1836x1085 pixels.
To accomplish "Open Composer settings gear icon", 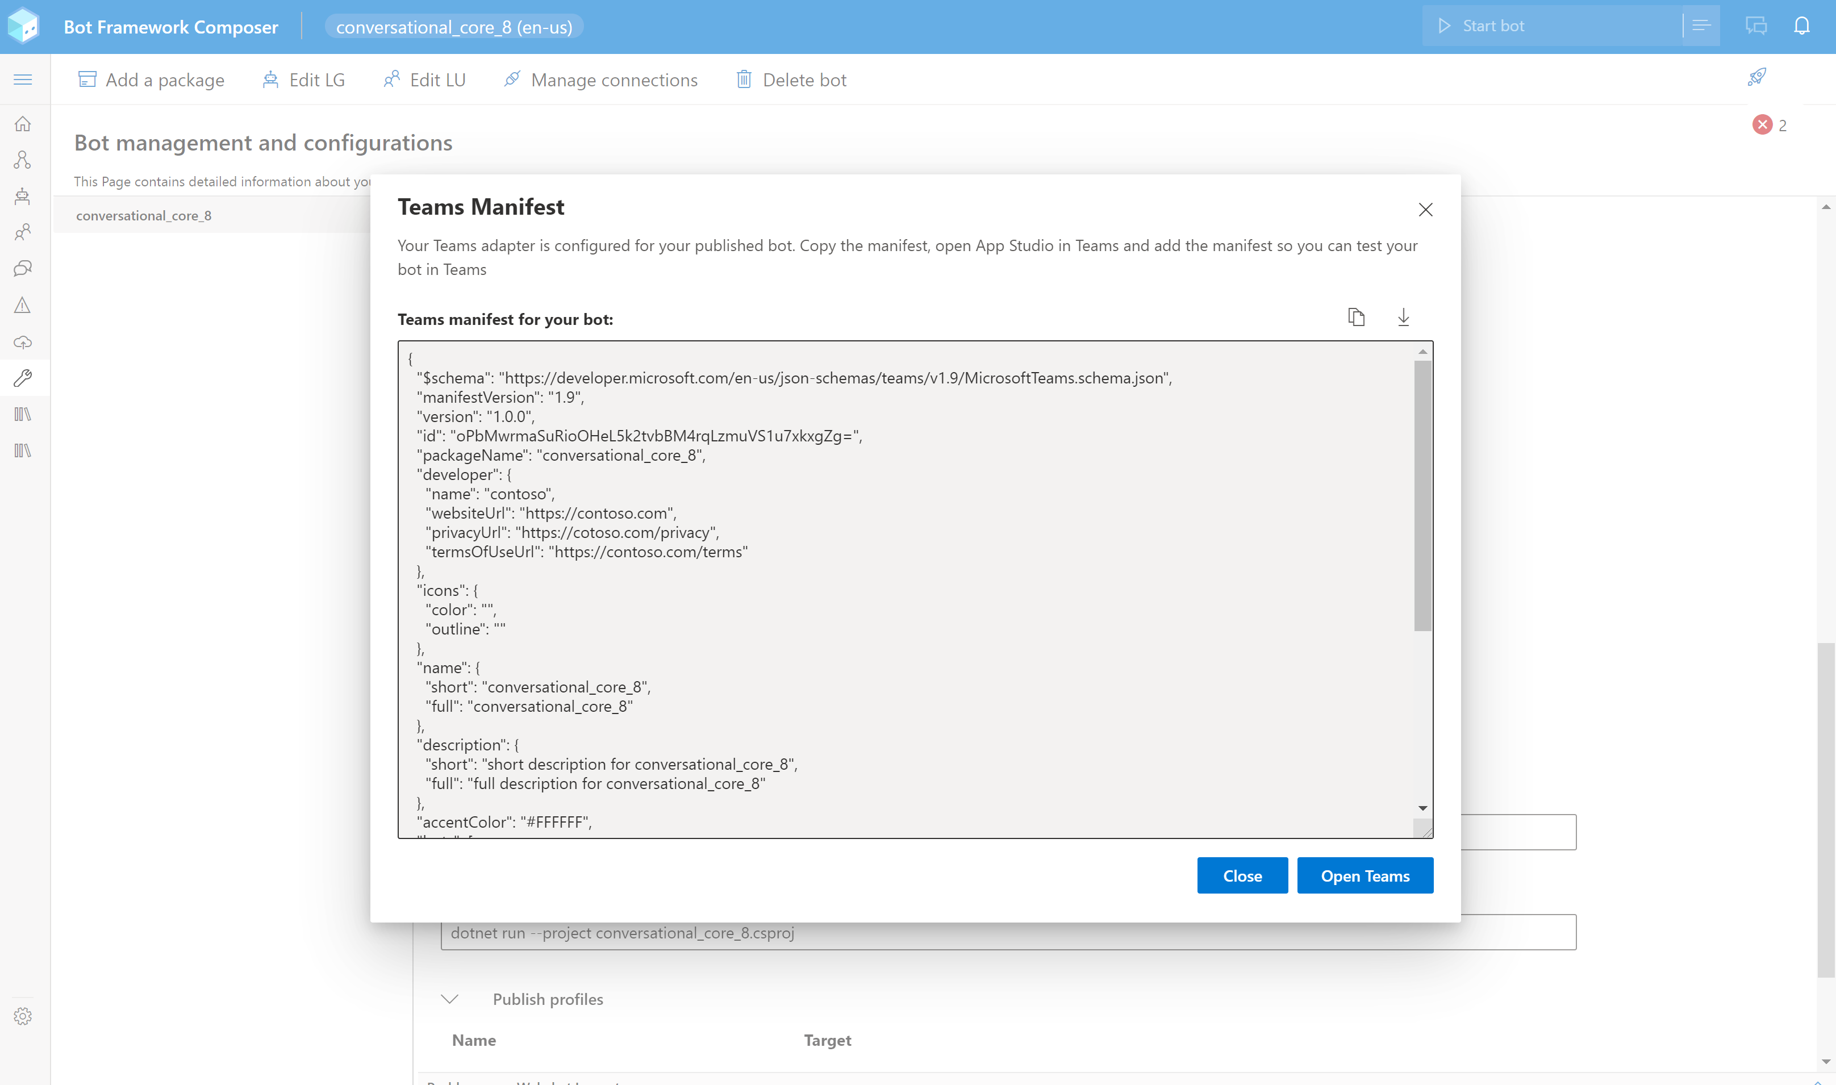I will click(23, 1016).
